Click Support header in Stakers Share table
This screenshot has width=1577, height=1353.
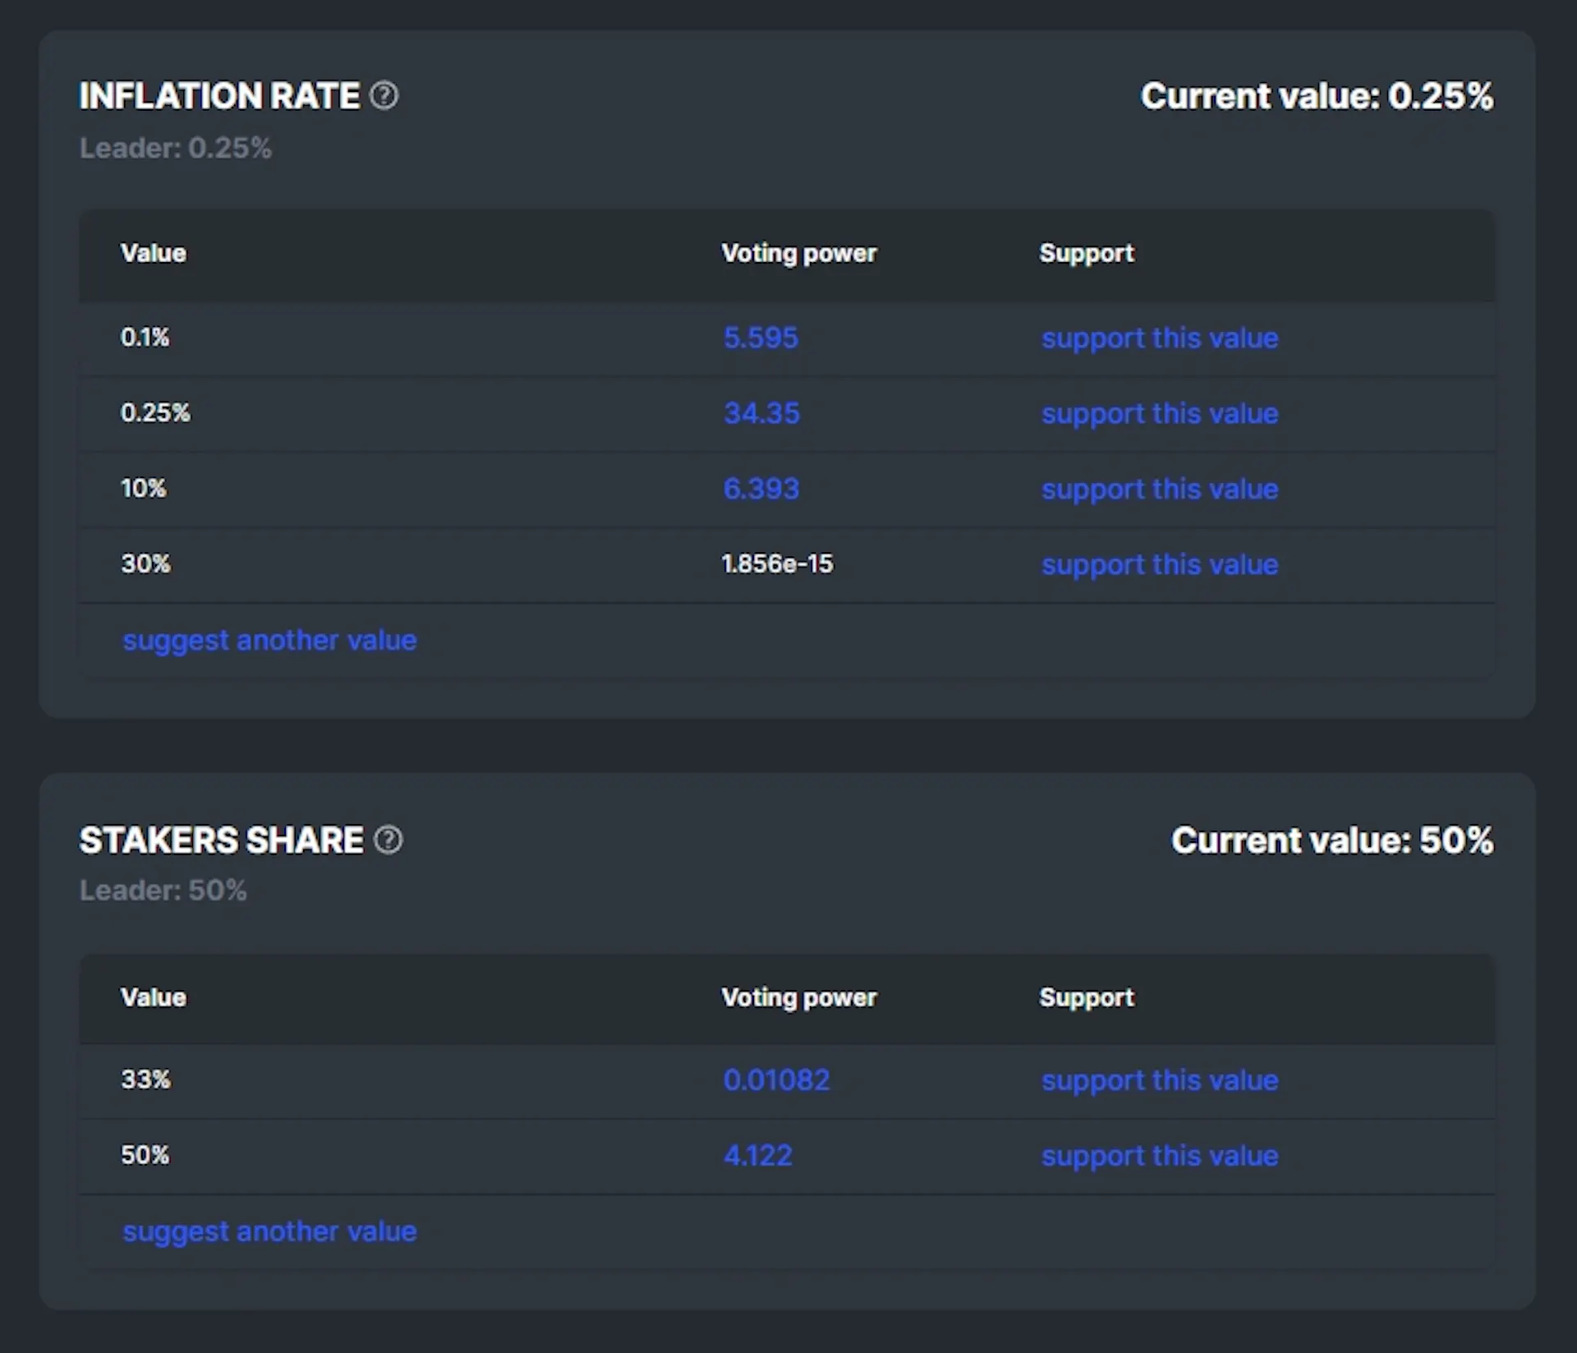pyautogui.click(x=1086, y=998)
